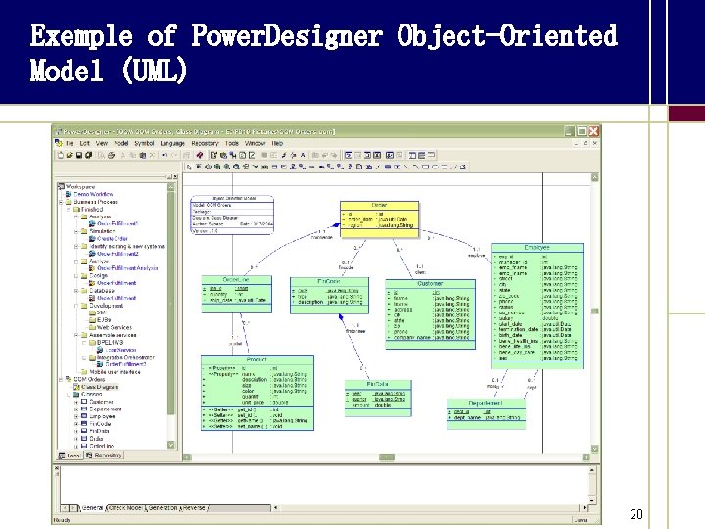Open the Model menu
Viewport: 705px width, 529px height.
click(121, 143)
